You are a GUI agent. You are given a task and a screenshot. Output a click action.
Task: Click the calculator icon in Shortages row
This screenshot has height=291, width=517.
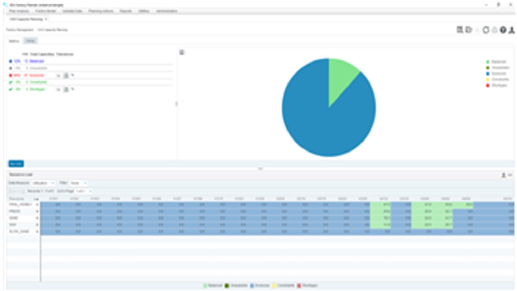click(x=66, y=89)
